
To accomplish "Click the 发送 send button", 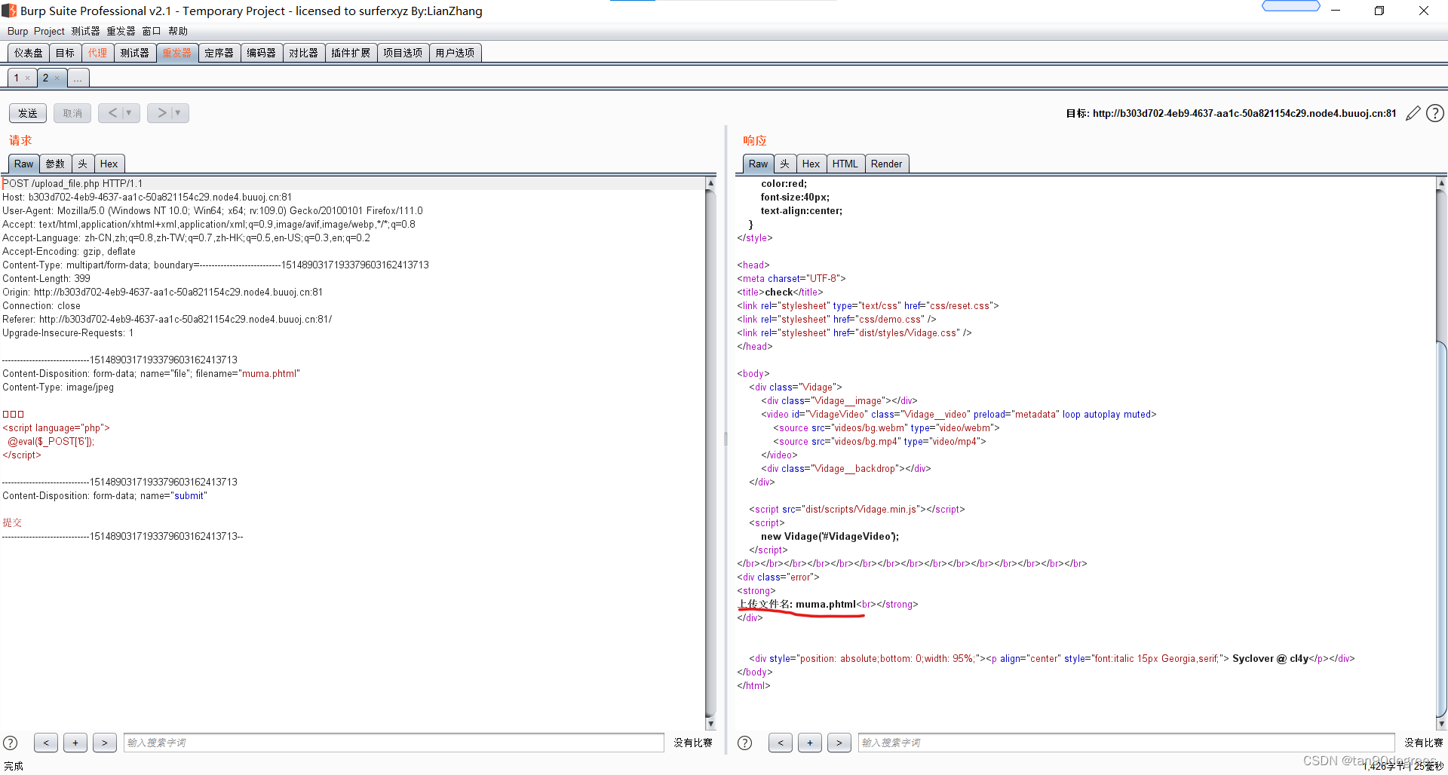I will 28,113.
